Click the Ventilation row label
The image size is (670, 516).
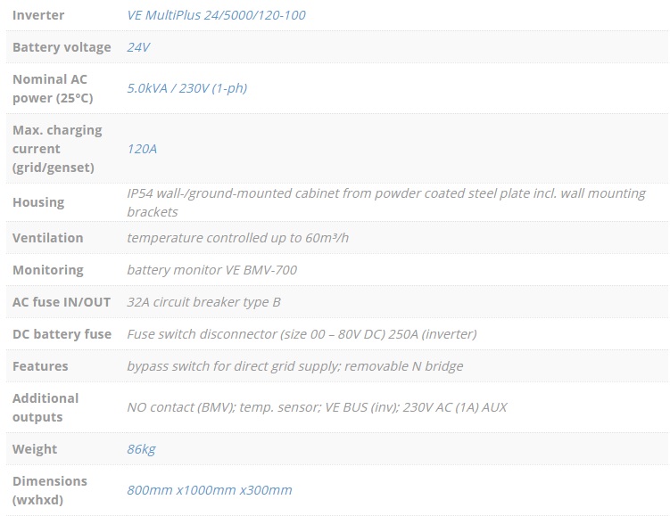(47, 238)
